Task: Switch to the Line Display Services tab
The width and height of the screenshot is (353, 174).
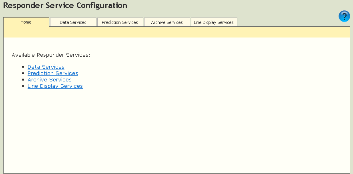Action: coord(214,22)
